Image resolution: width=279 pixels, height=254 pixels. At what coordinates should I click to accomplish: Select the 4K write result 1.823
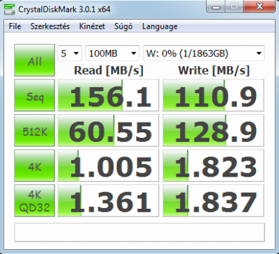click(x=213, y=166)
